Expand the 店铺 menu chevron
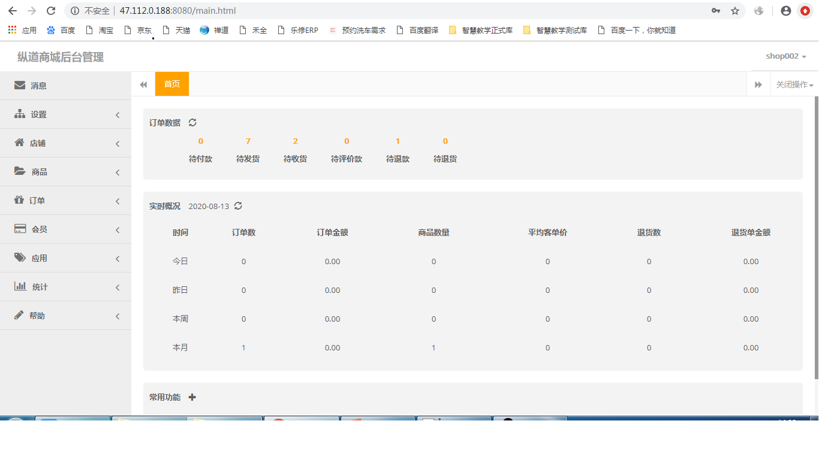The height and width of the screenshot is (460, 819). click(x=118, y=144)
